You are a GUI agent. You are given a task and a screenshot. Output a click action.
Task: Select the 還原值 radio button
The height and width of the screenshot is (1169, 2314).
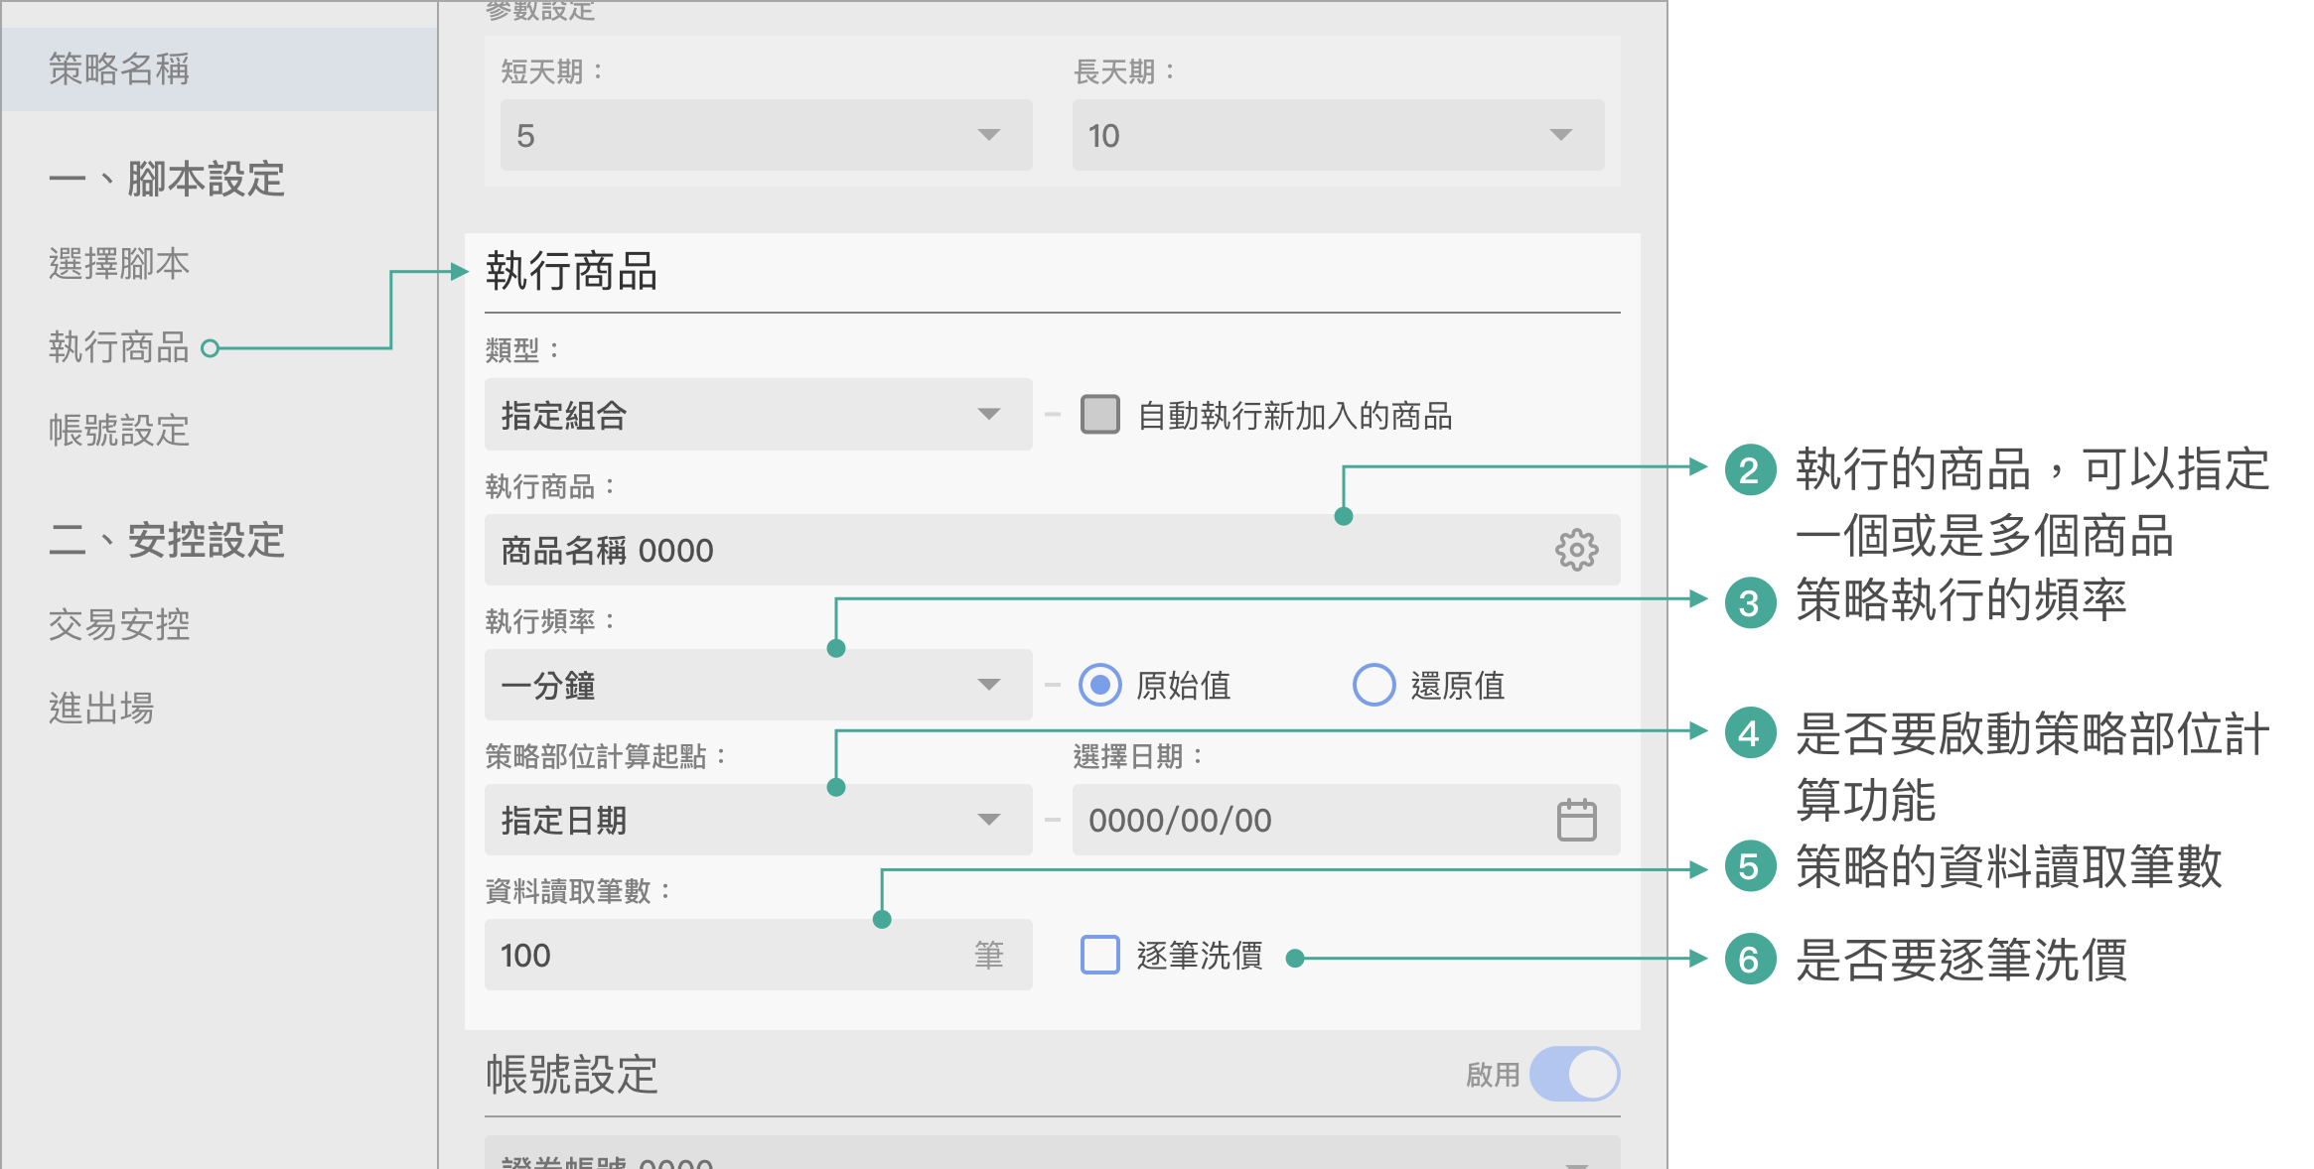coord(1374,685)
